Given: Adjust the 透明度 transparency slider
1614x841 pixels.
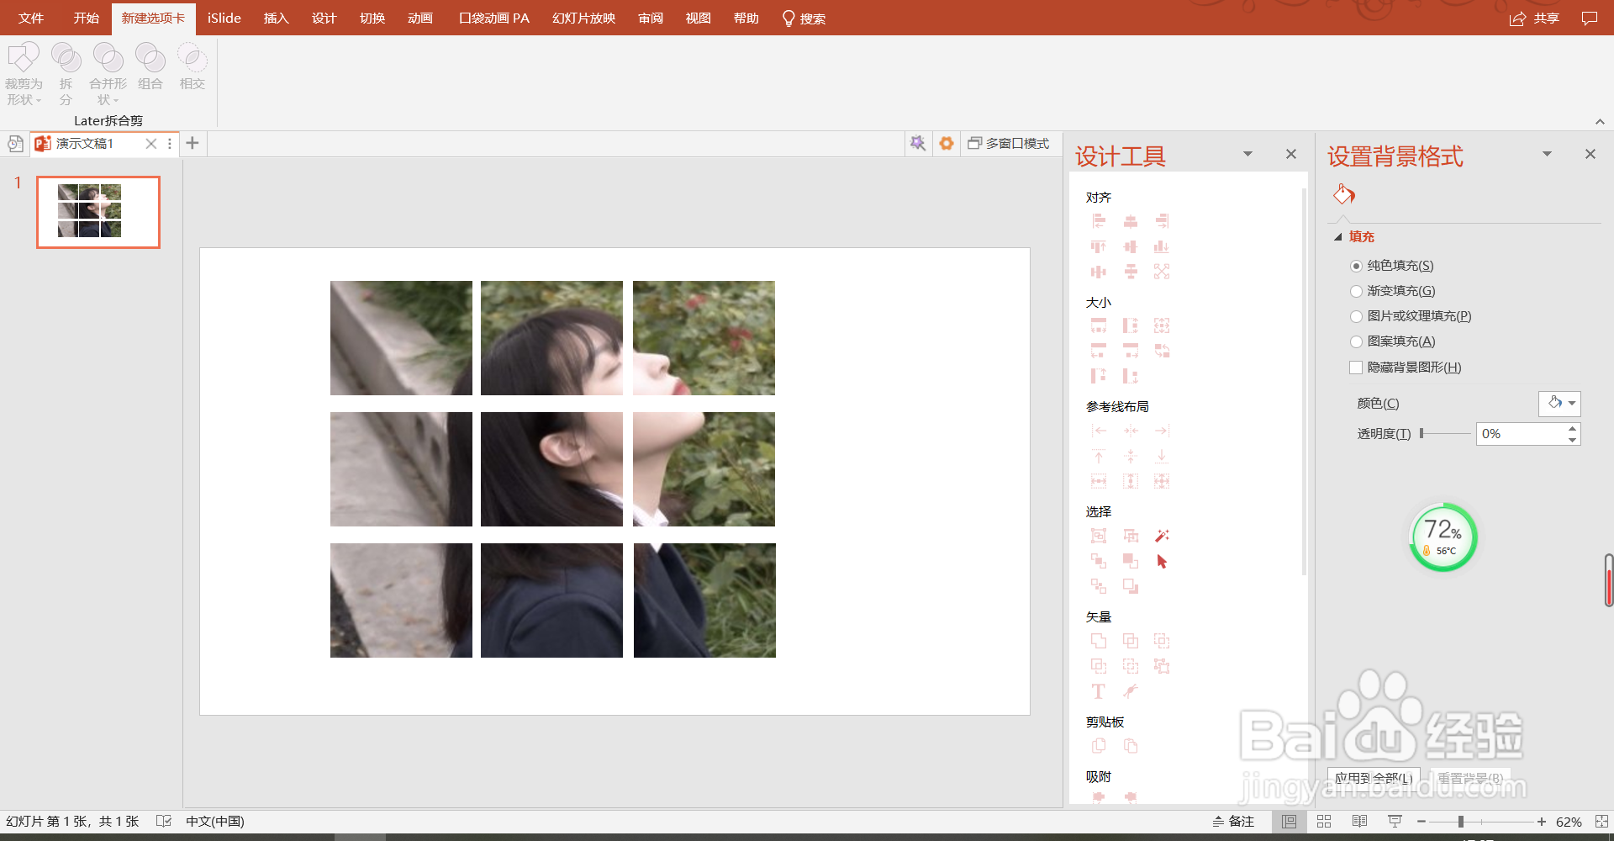Looking at the screenshot, I should tap(1445, 434).
